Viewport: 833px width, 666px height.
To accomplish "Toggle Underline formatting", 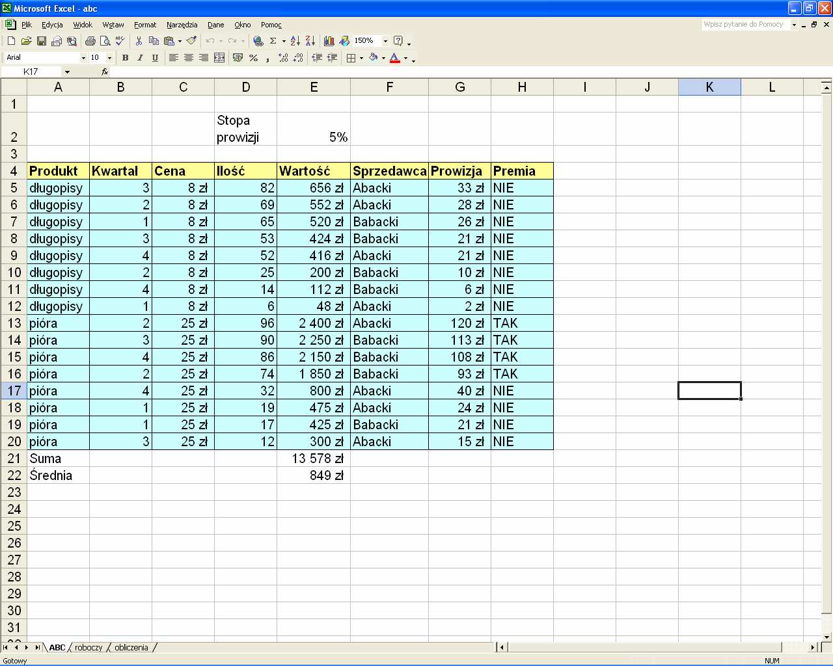I will [x=155, y=58].
